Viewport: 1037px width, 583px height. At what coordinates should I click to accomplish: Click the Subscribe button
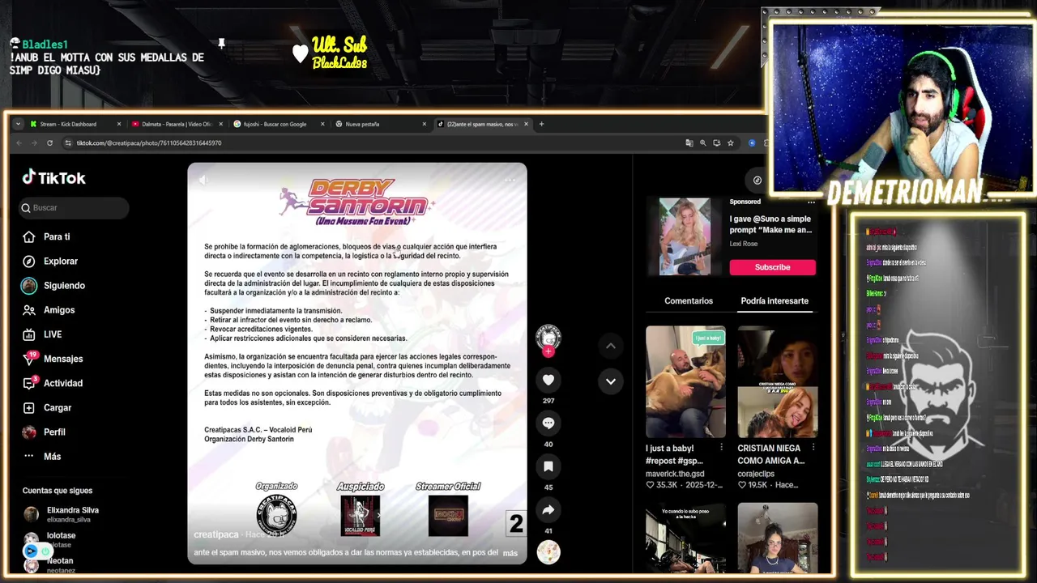[x=772, y=267]
